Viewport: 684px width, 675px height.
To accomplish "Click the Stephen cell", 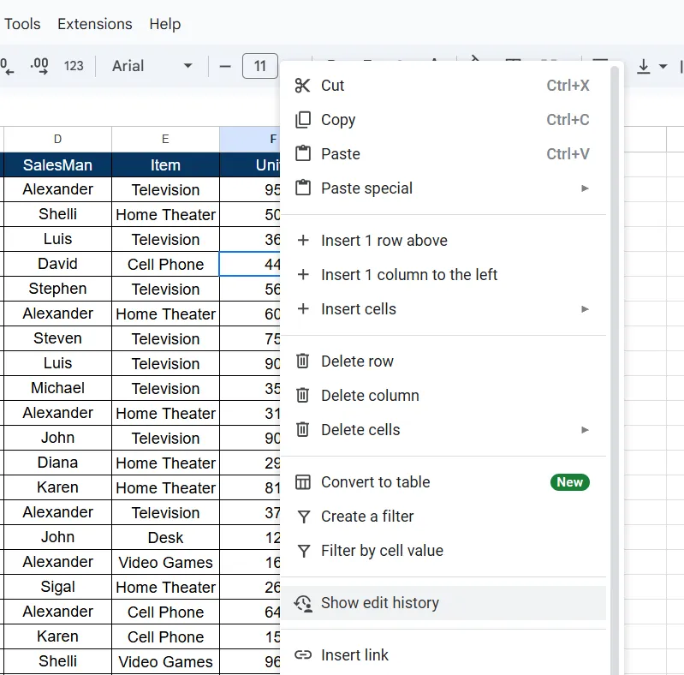I will [x=57, y=289].
